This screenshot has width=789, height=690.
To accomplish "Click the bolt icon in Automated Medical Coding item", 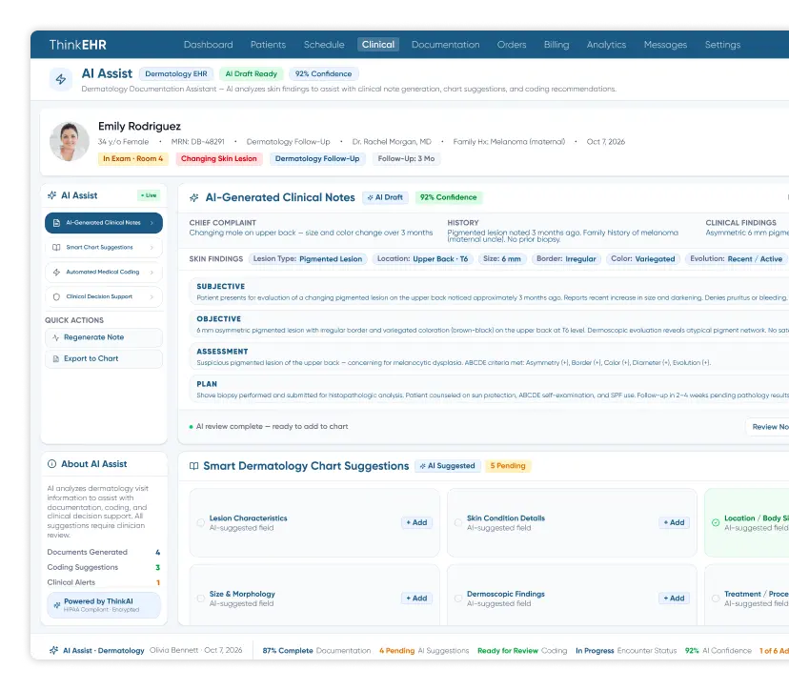I will [56, 272].
